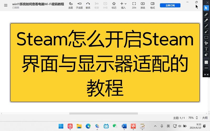Click the horizontal scrollbar thumb
Screen dimensions: 210x131
coord(103,113)
